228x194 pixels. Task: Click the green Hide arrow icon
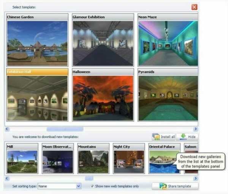click(183, 137)
